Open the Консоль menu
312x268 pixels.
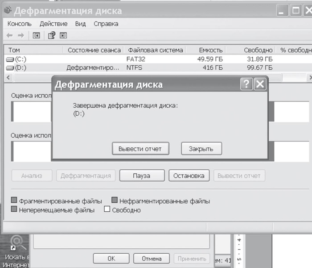tap(20, 24)
